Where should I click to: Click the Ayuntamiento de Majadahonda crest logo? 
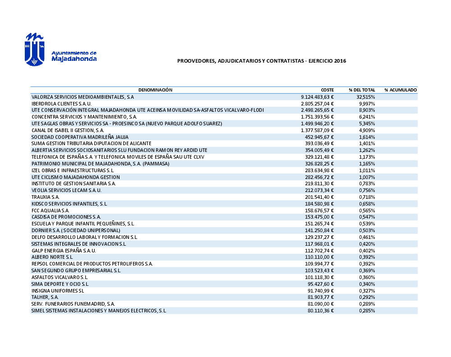(35, 49)
